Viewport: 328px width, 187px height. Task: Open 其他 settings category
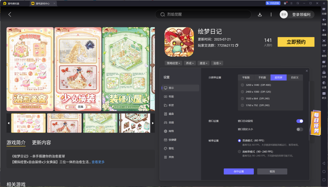tap(181, 157)
